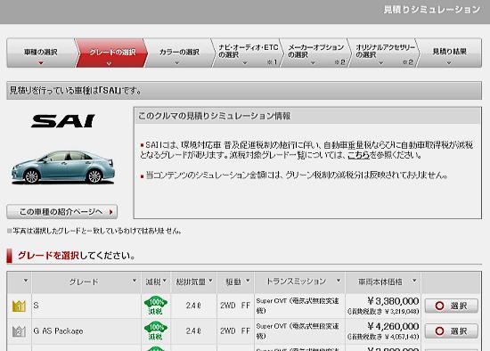
Task: Select the G AS Package grade
Action: [452, 331]
